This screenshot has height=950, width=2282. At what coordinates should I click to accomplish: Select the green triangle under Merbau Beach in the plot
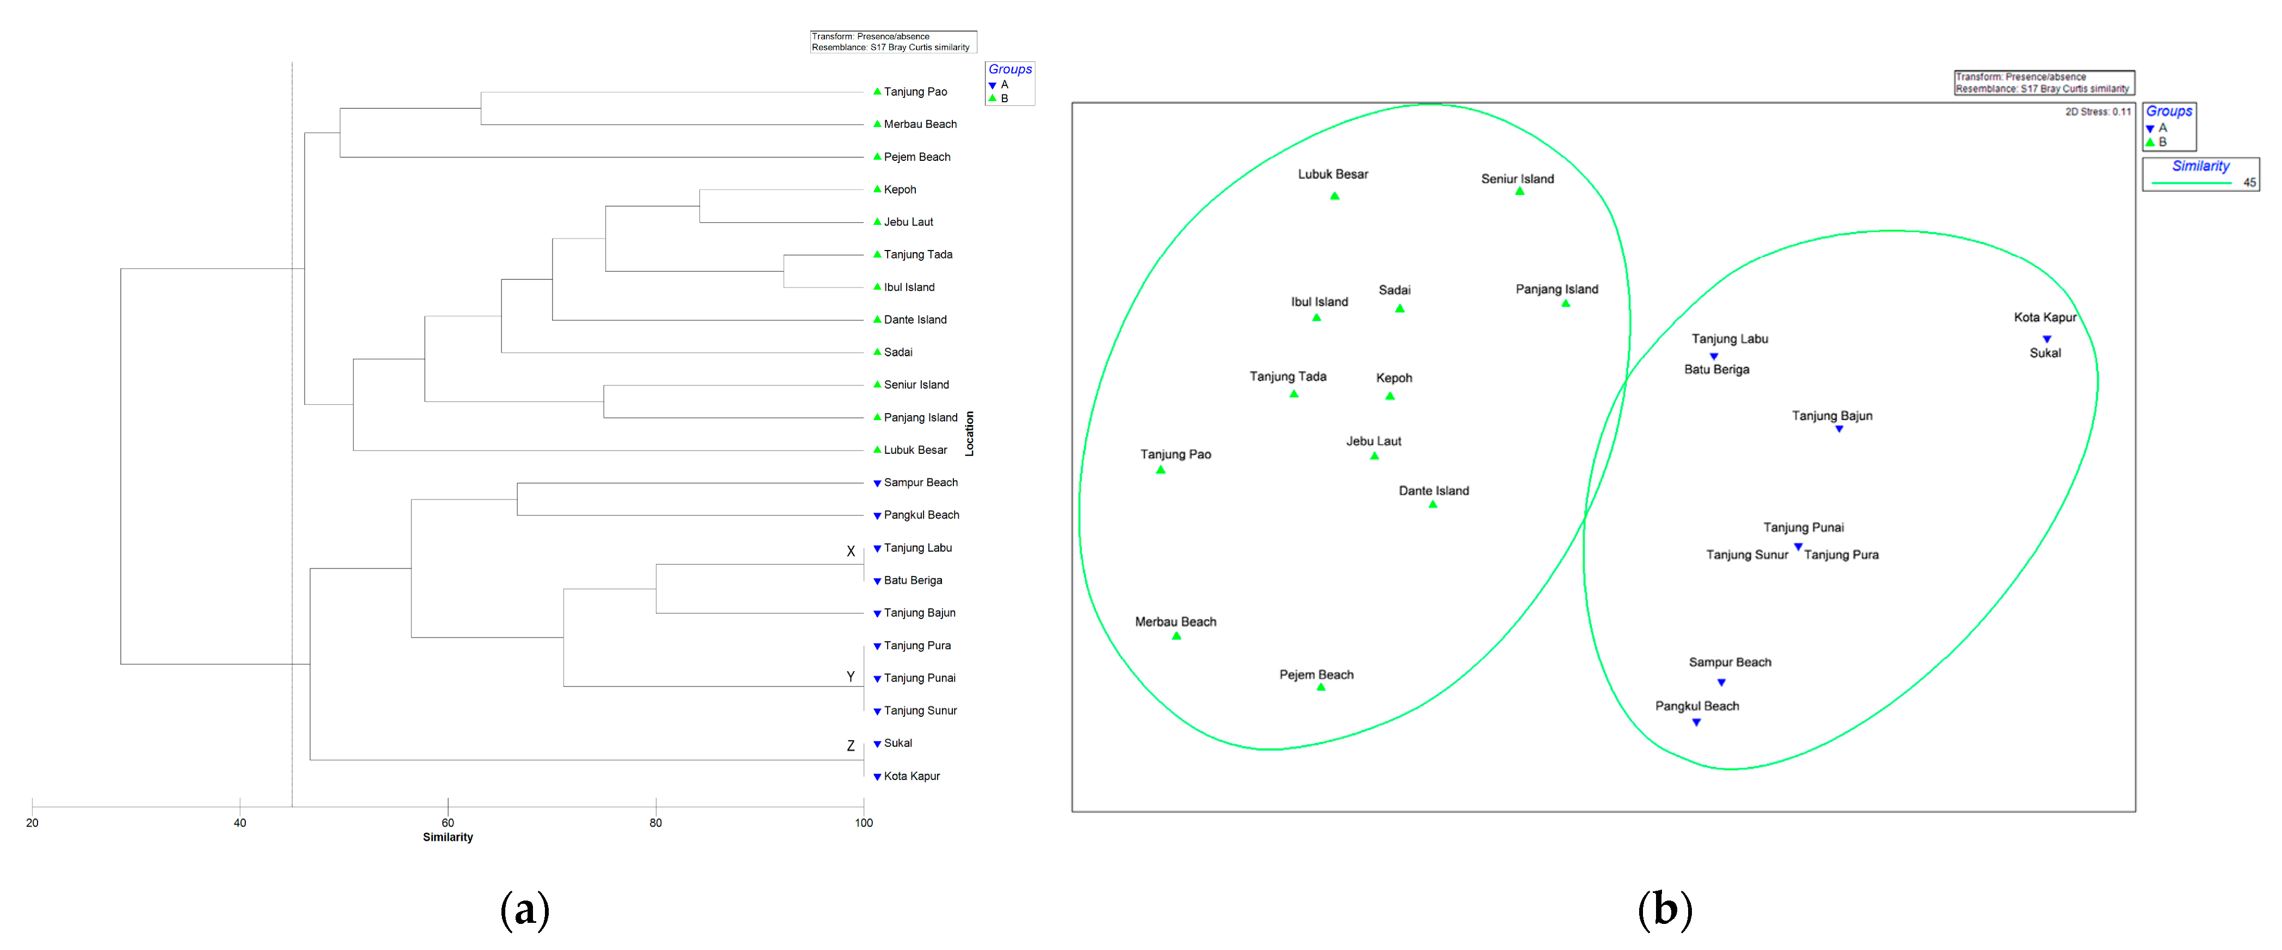click(1176, 636)
